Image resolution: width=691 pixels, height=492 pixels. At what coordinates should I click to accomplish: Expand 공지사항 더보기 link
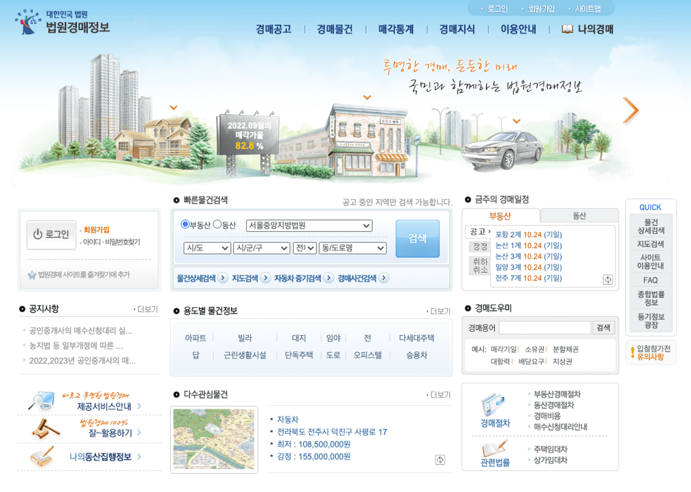coord(146,309)
